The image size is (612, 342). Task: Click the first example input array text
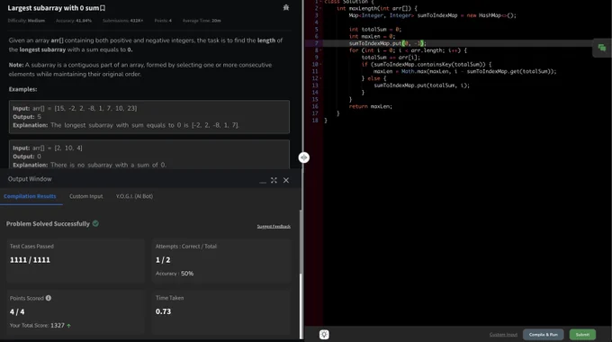(85, 108)
